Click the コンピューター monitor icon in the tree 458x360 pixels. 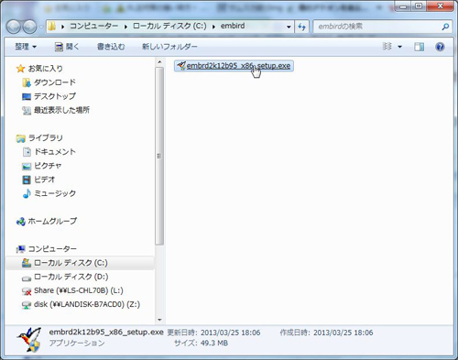(x=20, y=249)
